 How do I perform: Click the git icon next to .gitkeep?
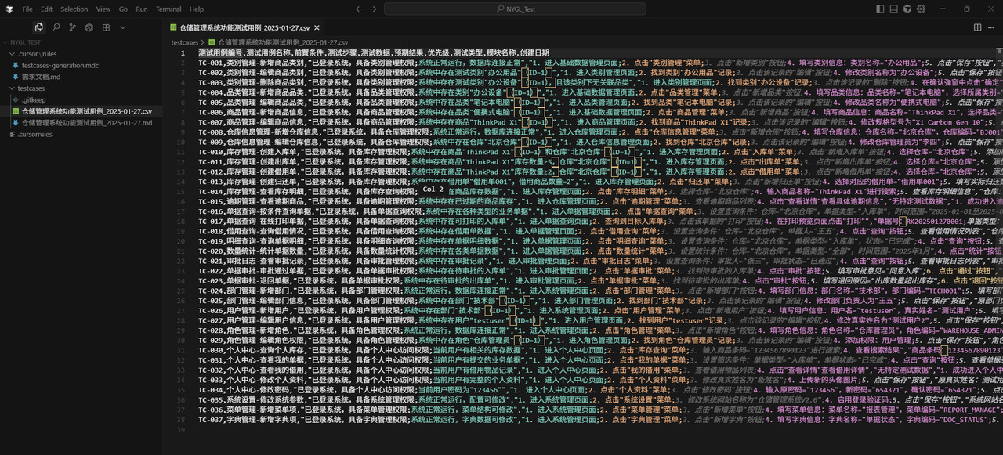point(15,100)
